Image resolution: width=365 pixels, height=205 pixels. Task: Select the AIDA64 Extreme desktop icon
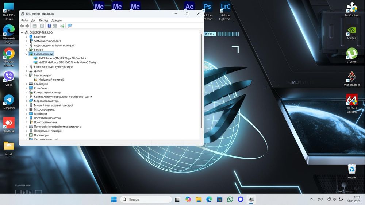[352, 104]
